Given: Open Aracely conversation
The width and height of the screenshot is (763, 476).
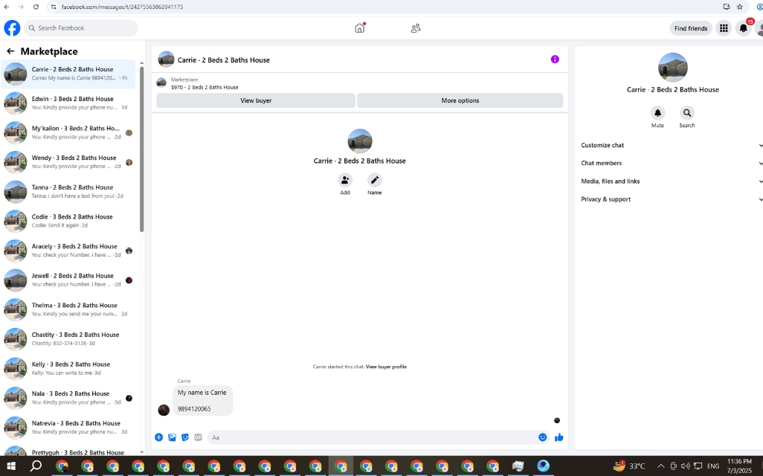Looking at the screenshot, I should tap(68, 251).
